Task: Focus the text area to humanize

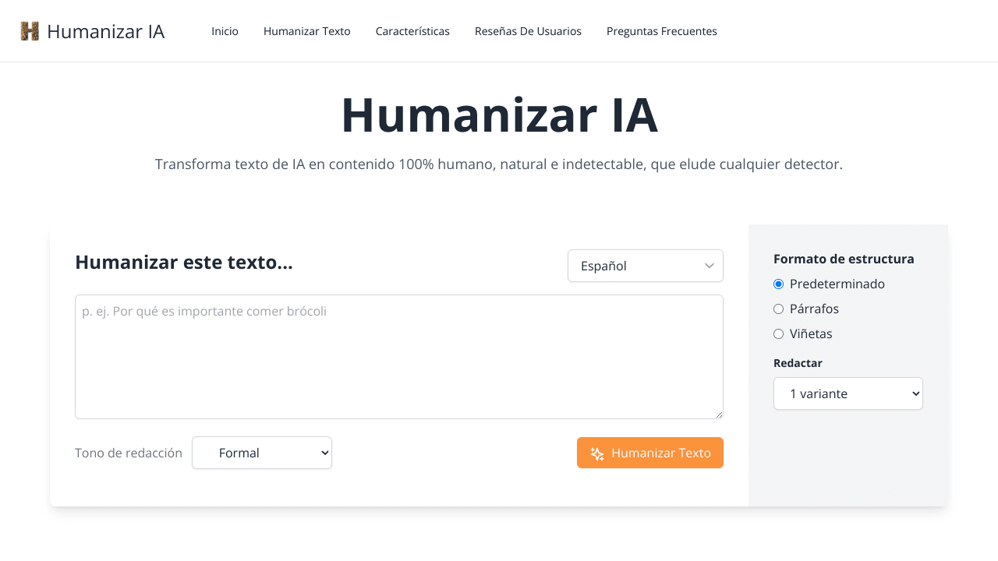Action: coord(399,357)
